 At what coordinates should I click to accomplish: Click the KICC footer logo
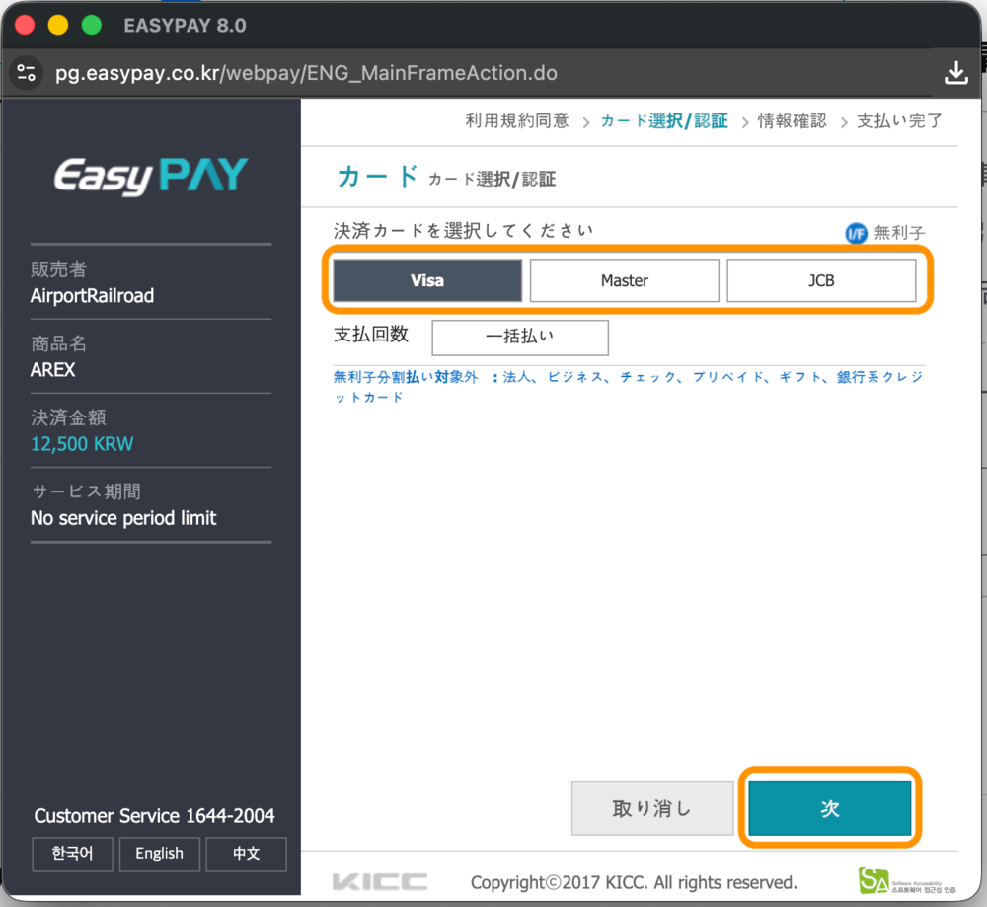pyautogui.click(x=380, y=881)
